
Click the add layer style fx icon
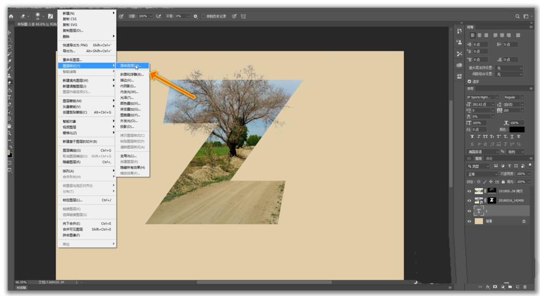(488, 286)
